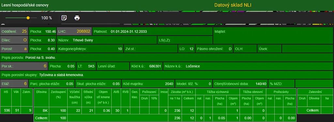Viewport: 334px width, 122px height.
Task: Select the Por.sk. 6 field
Action: 24,66
